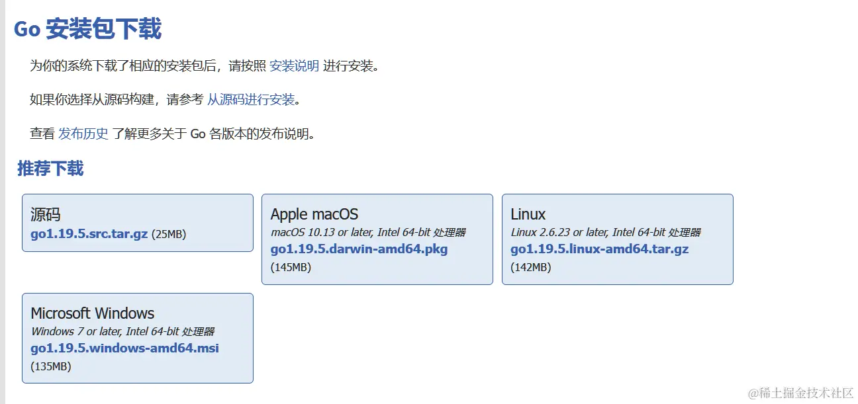Download go1.19.5.windows-amd64.msi installer
The height and width of the screenshot is (404, 858).
[x=124, y=348]
